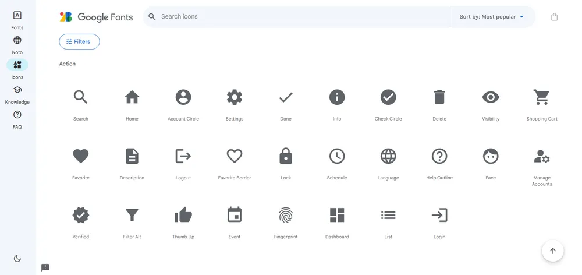The height and width of the screenshot is (275, 582).
Task: Pick the Description document icon
Action: point(132,156)
